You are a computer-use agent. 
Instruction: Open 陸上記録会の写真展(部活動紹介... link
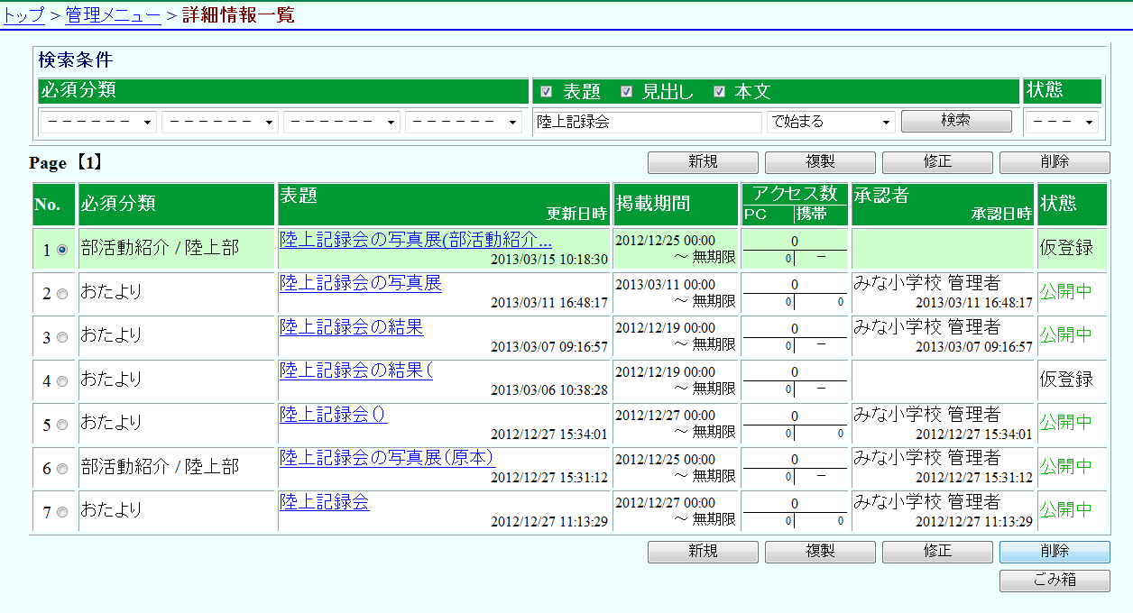pos(416,239)
